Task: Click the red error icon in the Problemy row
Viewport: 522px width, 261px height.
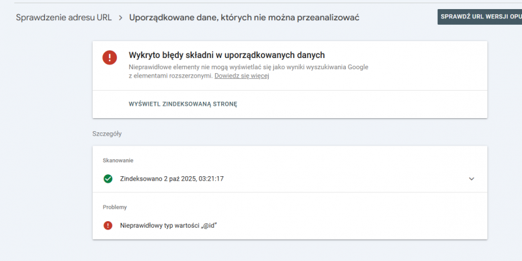Action: tap(108, 225)
